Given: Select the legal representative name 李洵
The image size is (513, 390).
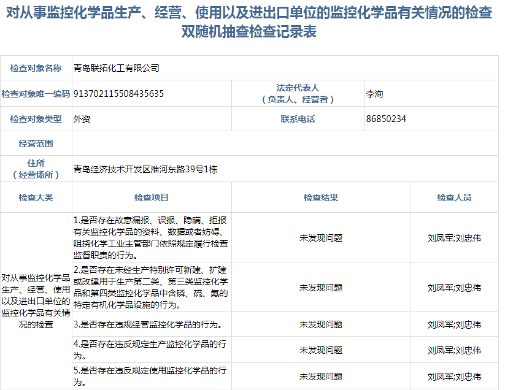Looking at the screenshot, I should pyautogui.click(x=374, y=94).
